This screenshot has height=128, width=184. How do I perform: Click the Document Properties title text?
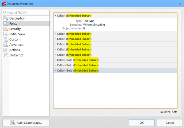(20, 4)
